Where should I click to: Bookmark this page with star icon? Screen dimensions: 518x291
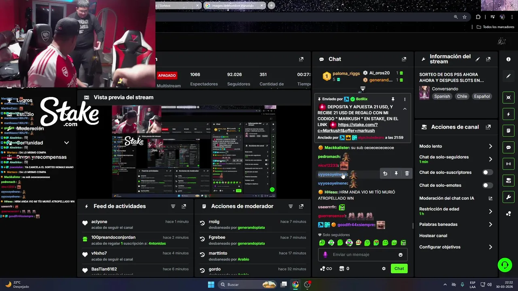(x=465, y=17)
